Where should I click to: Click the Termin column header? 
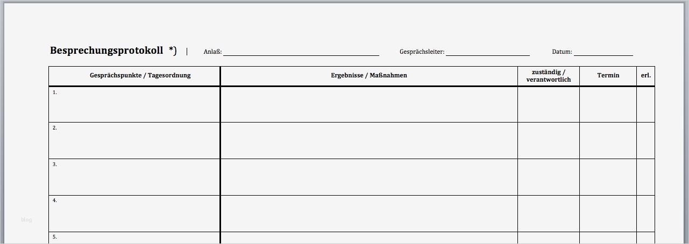point(608,76)
